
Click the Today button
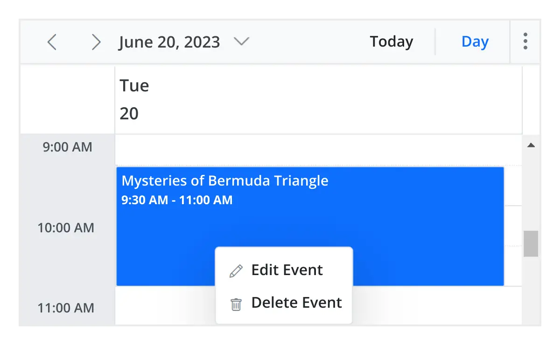[x=391, y=41]
